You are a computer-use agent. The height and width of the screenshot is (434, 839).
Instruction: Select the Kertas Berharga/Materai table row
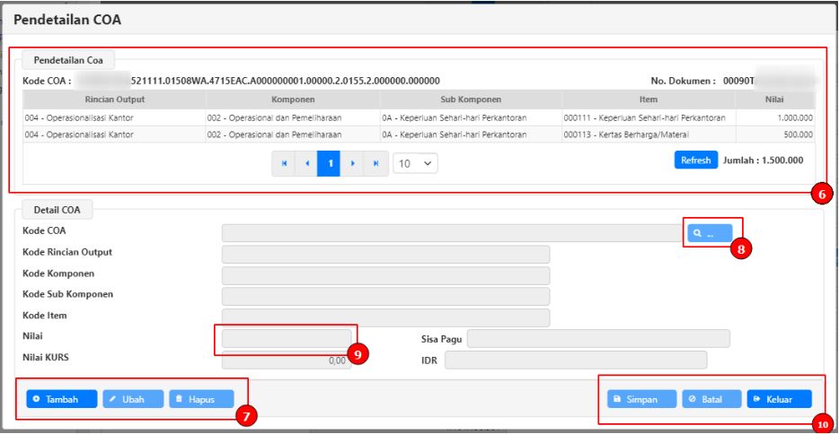coord(418,135)
